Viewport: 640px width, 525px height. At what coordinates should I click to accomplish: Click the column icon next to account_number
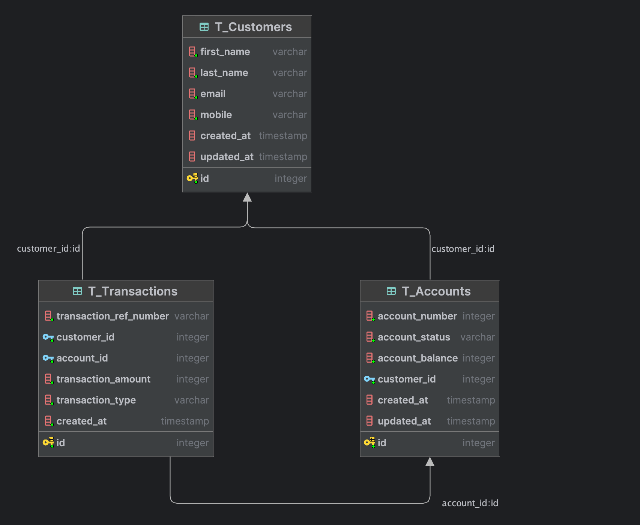pyautogui.click(x=370, y=316)
